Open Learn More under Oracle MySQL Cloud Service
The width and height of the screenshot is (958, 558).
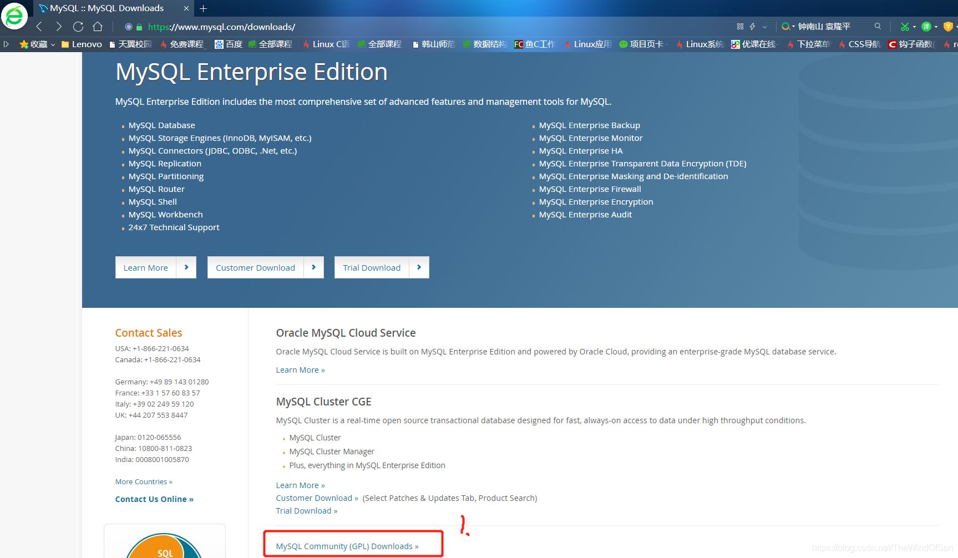pyautogui.click(x=300, y=370)
